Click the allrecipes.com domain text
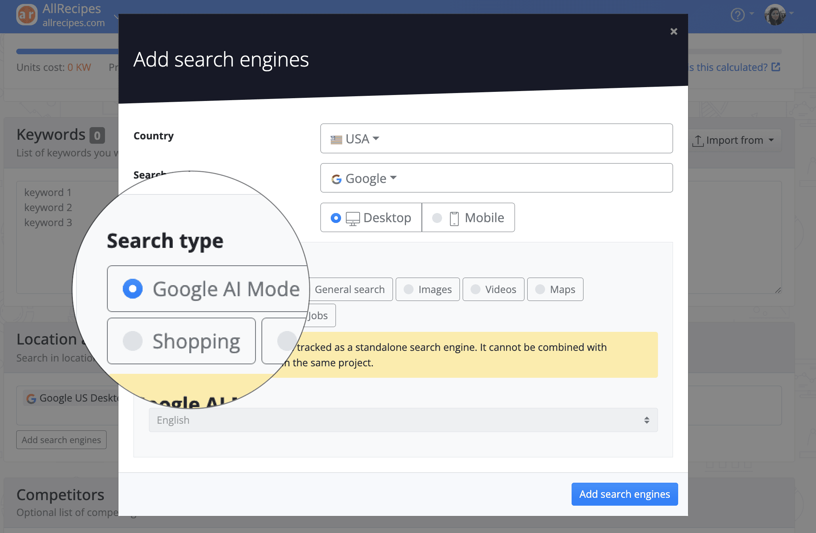Image resolution: width=816 pixels, height=533 pixels. click(x=74, y=23)
